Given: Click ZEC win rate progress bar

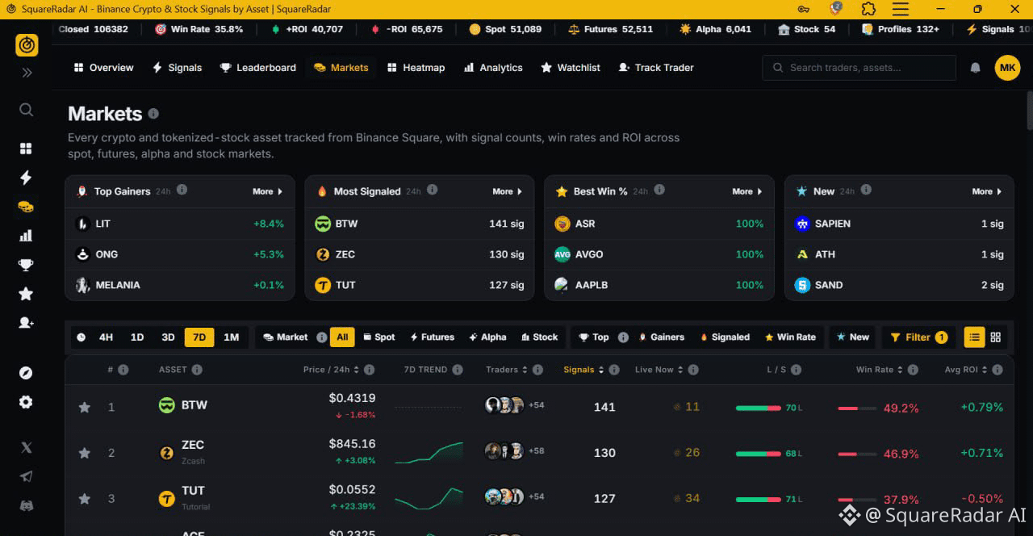Looking at the screenshot, I should pos(857,454).
